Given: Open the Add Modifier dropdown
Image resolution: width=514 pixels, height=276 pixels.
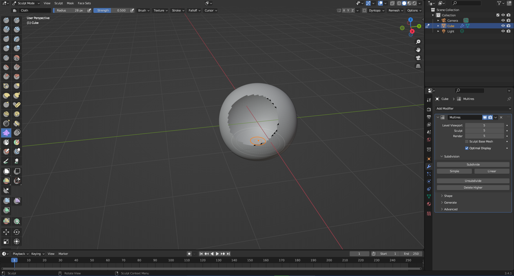Looking at the screenshot, I should [x=473, y=109].
